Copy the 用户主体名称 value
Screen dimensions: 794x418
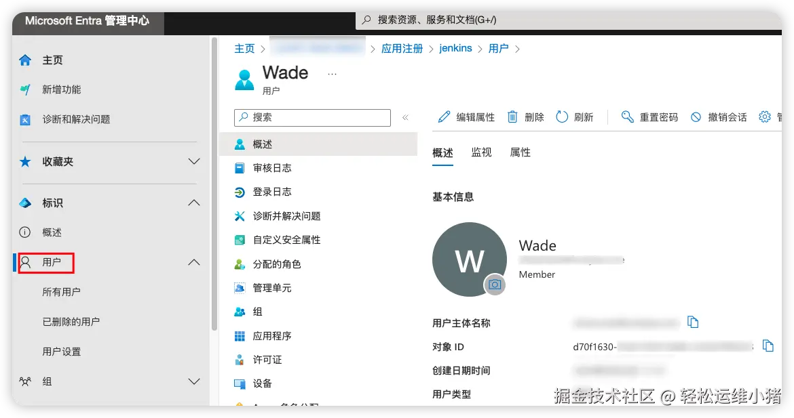pyautogui.click(x=693, y=322)
